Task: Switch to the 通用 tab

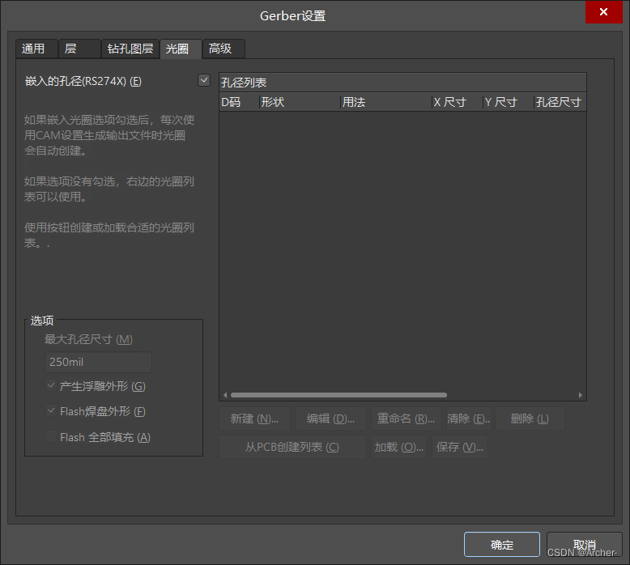Action: coord(36,49)
